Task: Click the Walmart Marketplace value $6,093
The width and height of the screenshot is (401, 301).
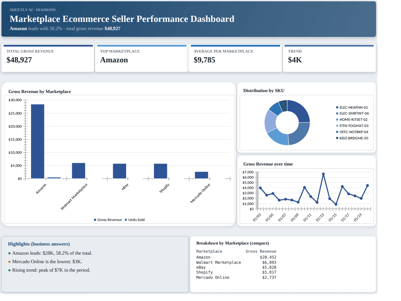Action: point(269,262)
